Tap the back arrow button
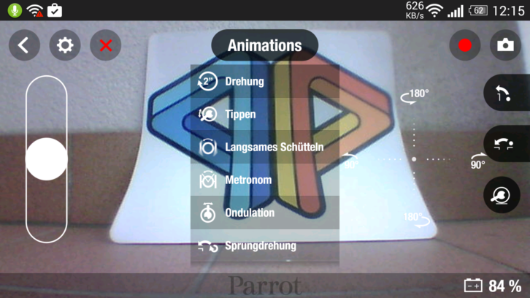The height and width of the screenshot is (298, 530). click(24, 45)
